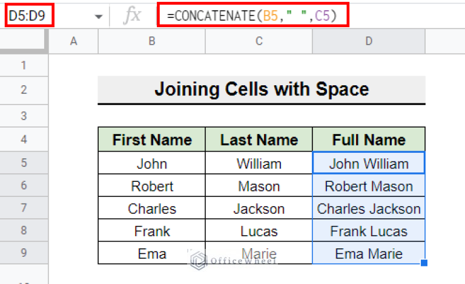Viewport: 465px width, 284px height.
Task: Click the CONCATENATE formula bar text
Action: click(x=252, y=15)
